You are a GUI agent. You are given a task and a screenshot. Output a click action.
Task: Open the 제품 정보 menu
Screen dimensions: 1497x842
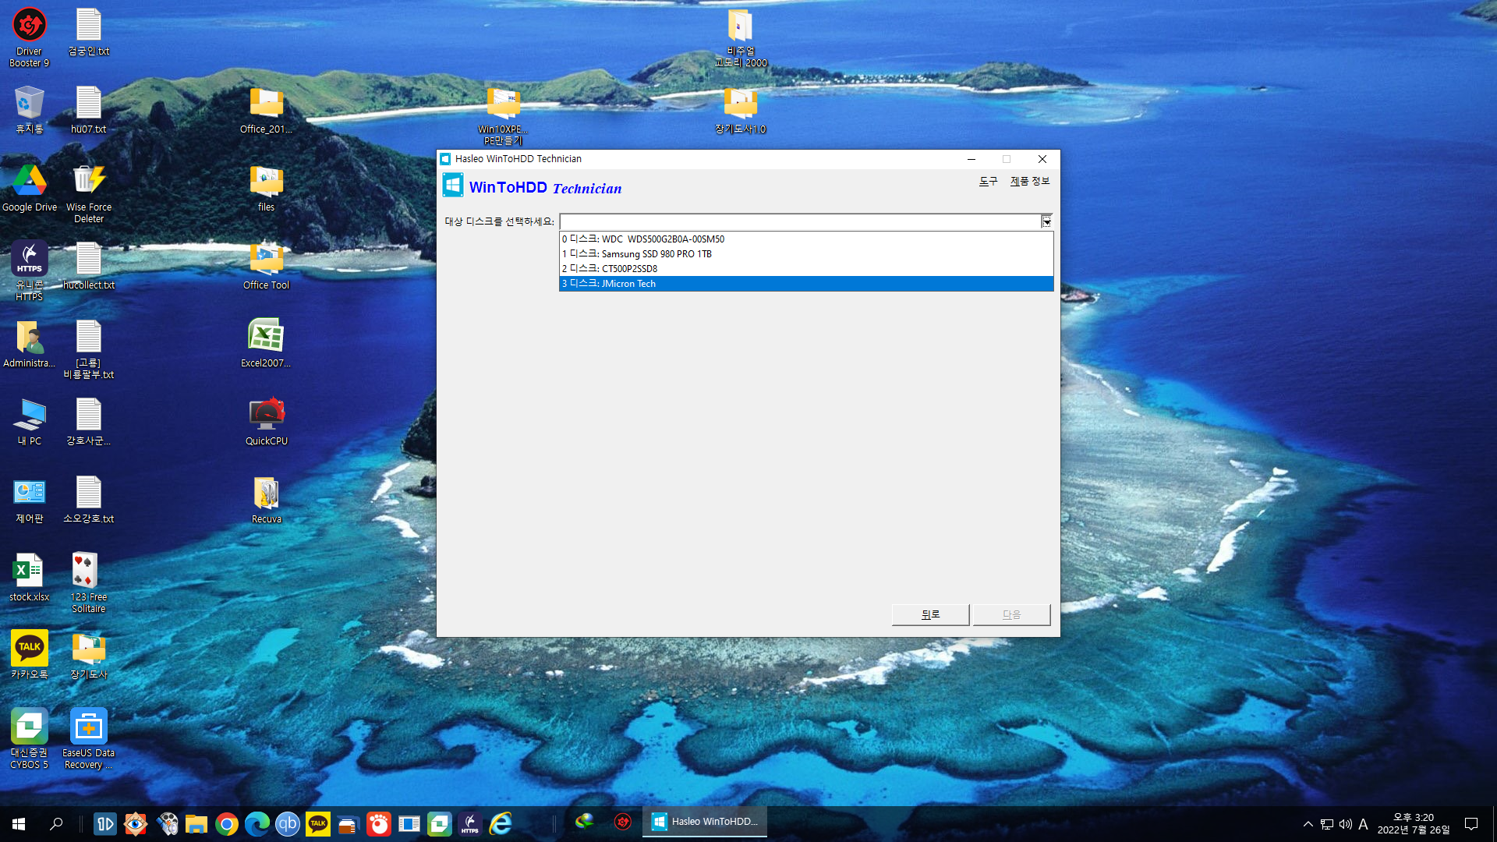1030,181
